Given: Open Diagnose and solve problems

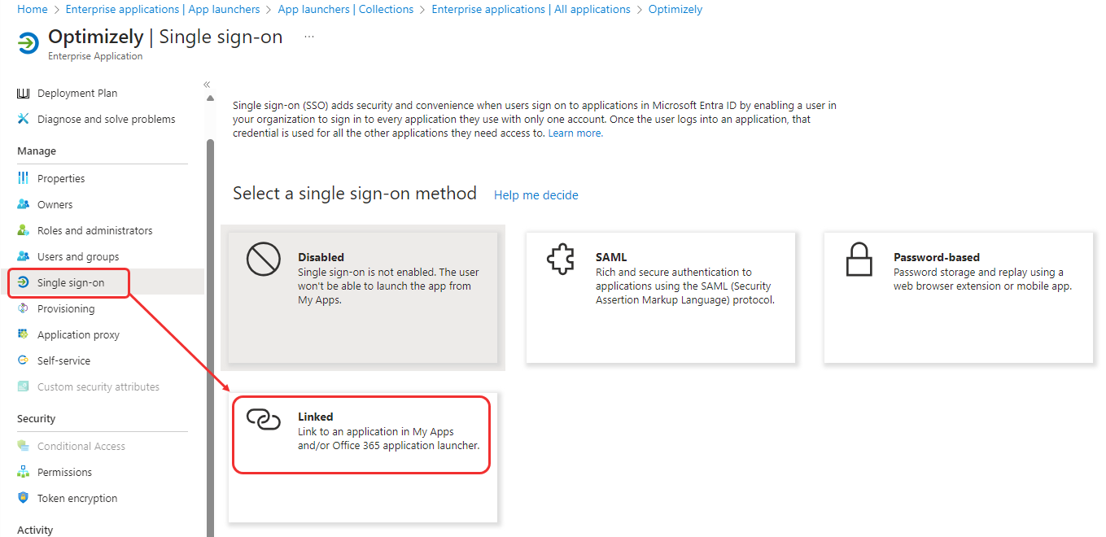Looking at the screenshot, I should 106,119.
